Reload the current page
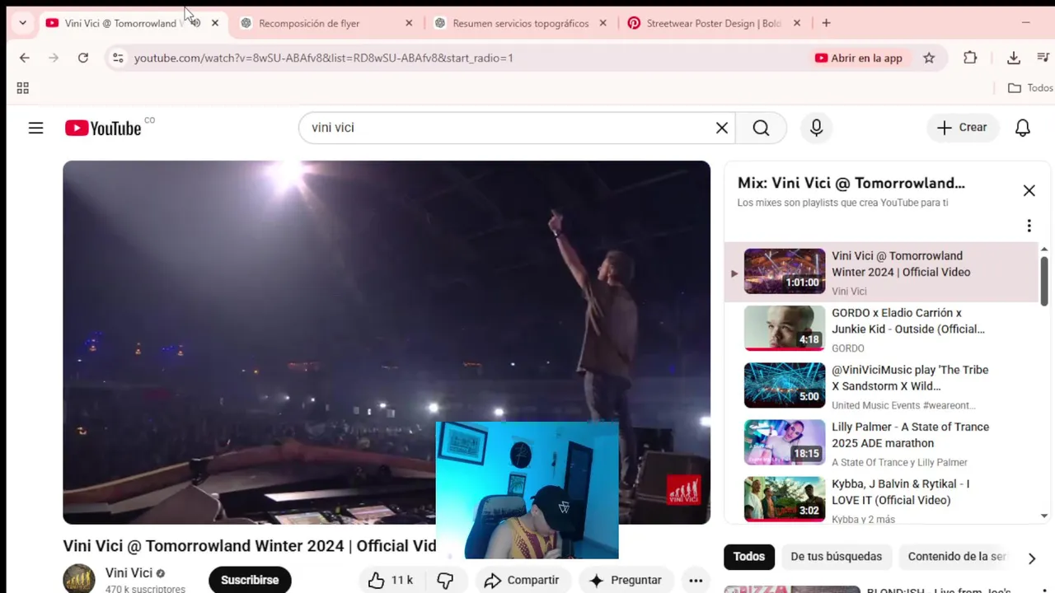 point(83,58)
